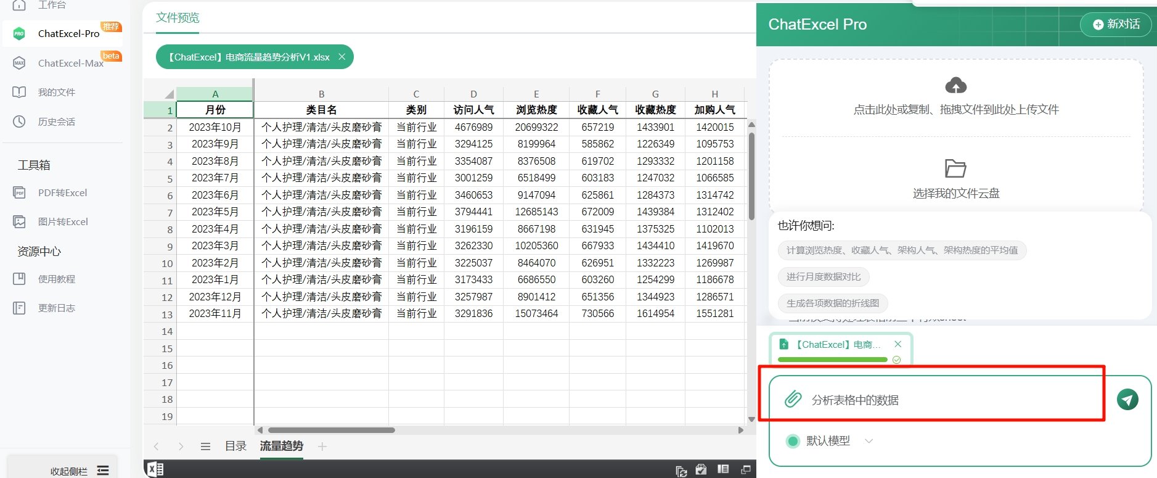The image size is (1157, 478).
Task: Click the sheet list hamburger icon
Action: [x=205, y=446]
